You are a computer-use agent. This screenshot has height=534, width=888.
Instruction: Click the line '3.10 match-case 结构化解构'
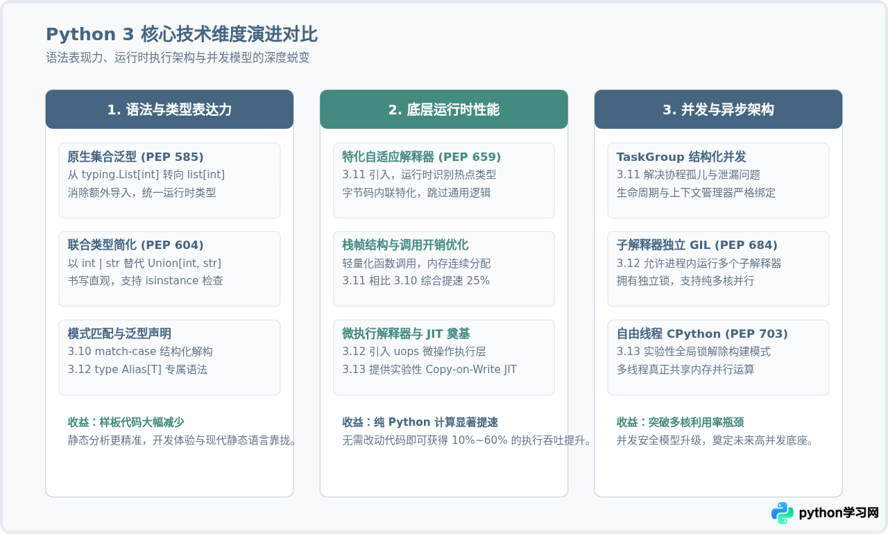point(140,352)
